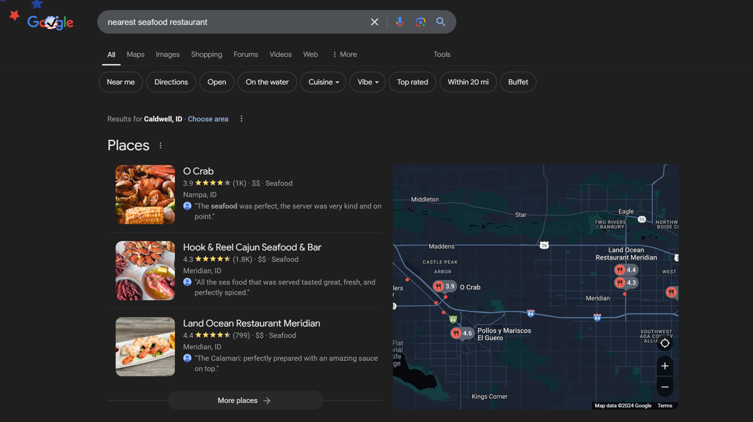The height and width of the screenshot is (422, 753).
Task: Submit search with the magnifying glass icon
Action: click(x=441, y=22)
